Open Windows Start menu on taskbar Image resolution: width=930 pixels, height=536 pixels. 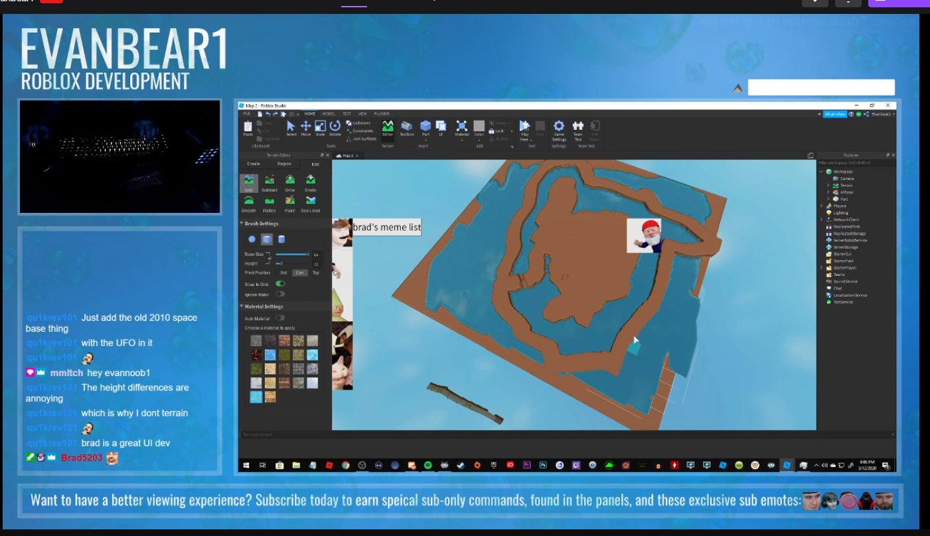pyautogui.click(x=245, y=465)
